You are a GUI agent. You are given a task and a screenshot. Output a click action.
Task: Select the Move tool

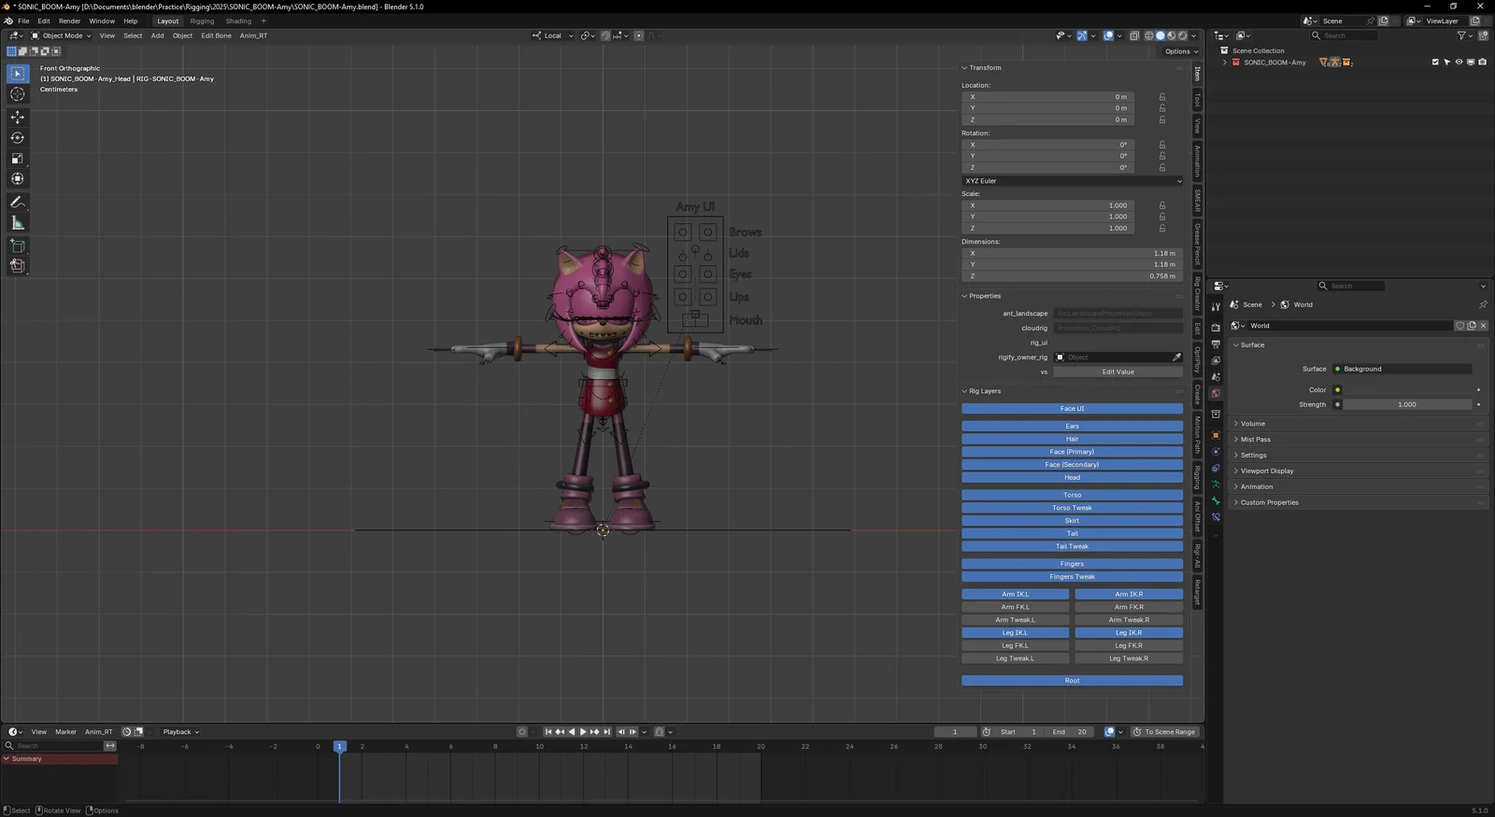(18, 117)
